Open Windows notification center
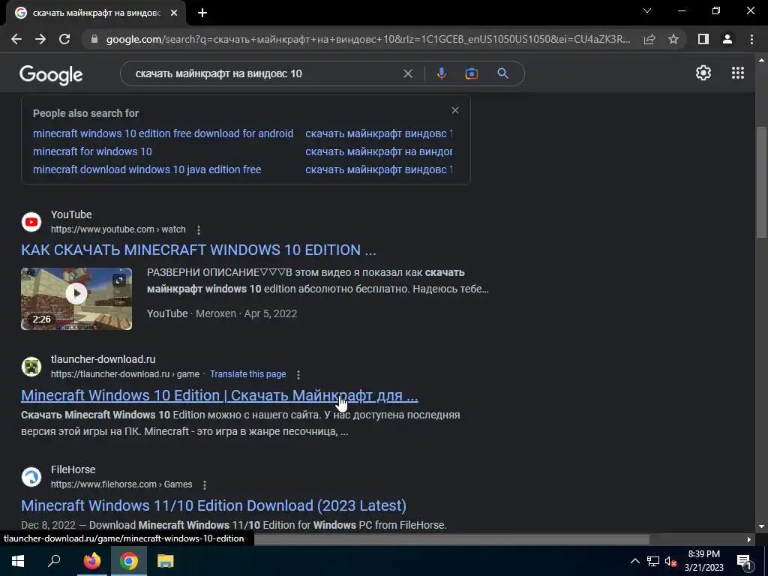The height and width of the screenshot is (576, 768). click(x=743, y=561)
